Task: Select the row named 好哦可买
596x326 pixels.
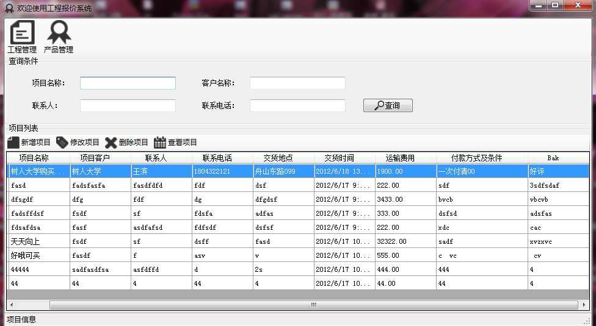Action: pyautogui.click(x=298, y=255)
